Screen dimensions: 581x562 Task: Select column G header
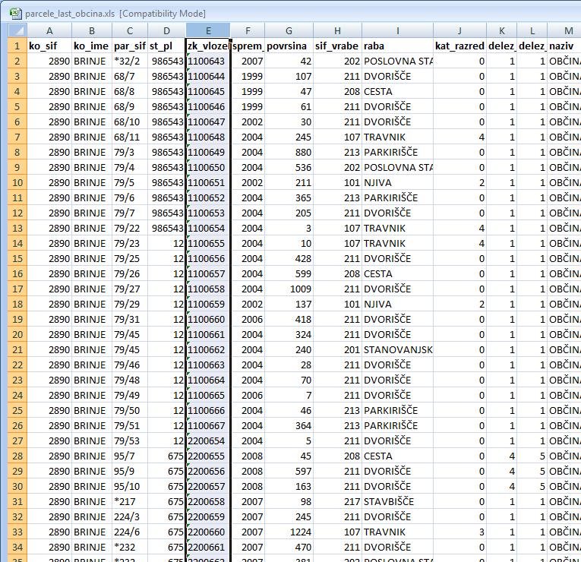[x=289, y=31]
